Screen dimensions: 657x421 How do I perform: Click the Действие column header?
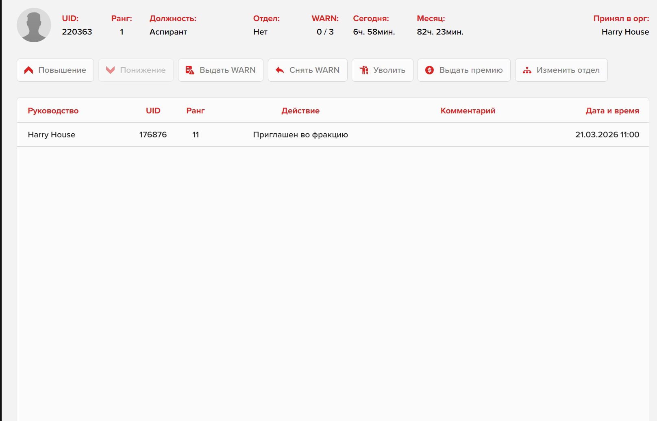[300, 111]
